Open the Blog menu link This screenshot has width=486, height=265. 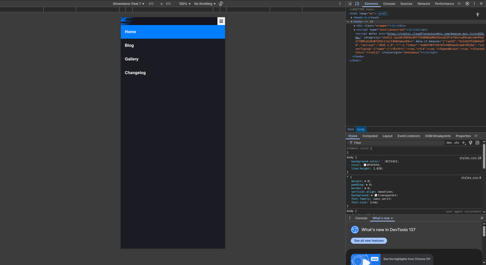click(x=173, y=46)
